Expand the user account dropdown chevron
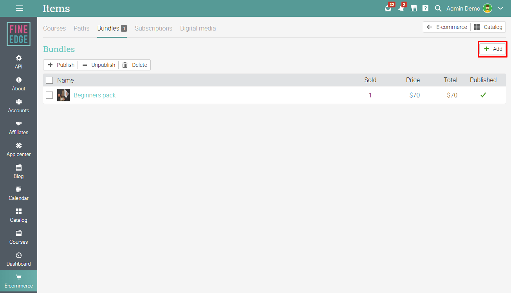 (500, 8)
